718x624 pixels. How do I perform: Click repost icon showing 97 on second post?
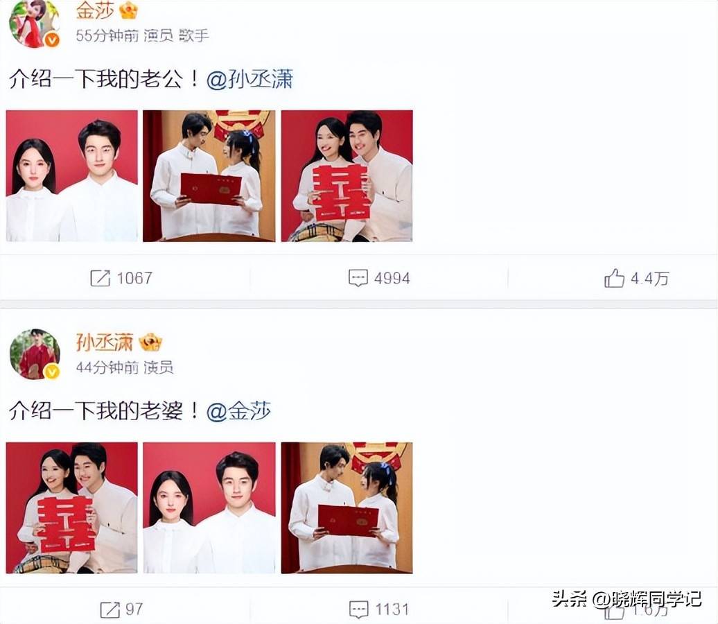point(110,610)
